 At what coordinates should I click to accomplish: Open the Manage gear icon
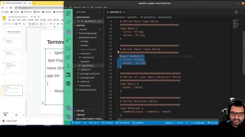[x=68, y=116]
